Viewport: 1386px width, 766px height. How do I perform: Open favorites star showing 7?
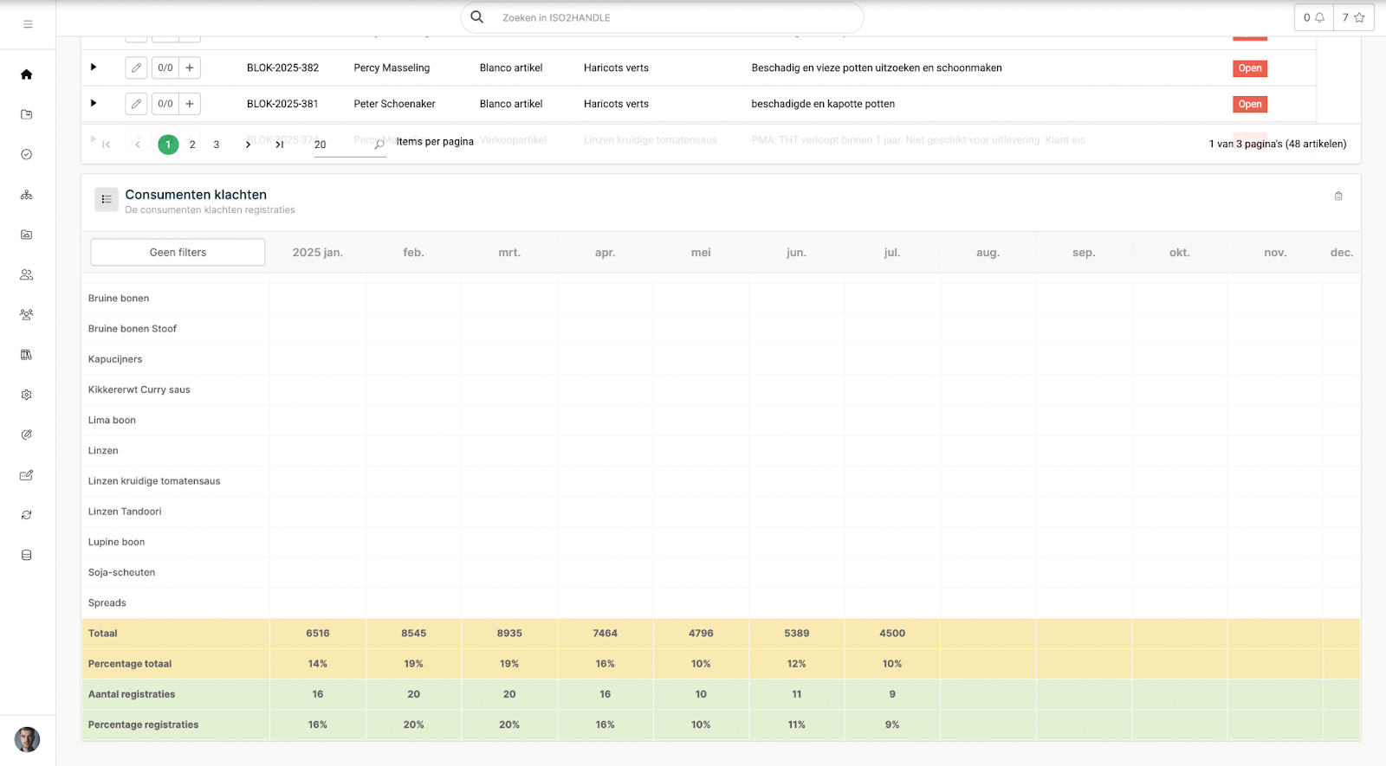[x=1354, y=17]
